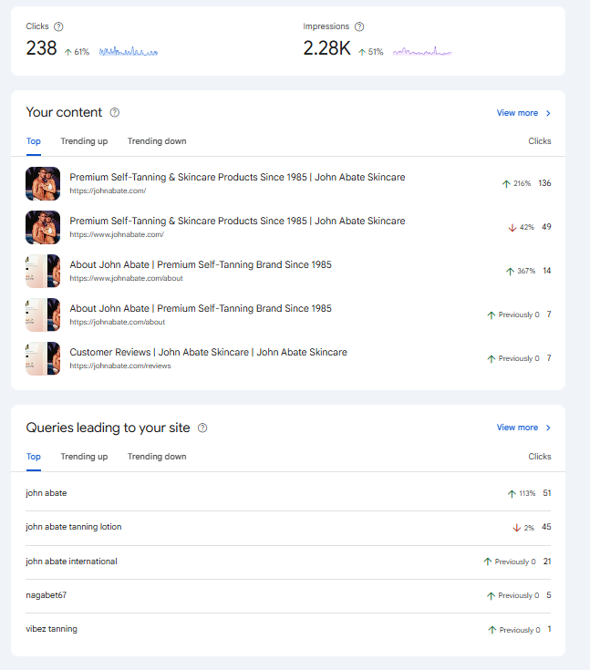590x670 pixels.
Task: Click the 2.28K impressions value
Action: (x=327, y=47)
